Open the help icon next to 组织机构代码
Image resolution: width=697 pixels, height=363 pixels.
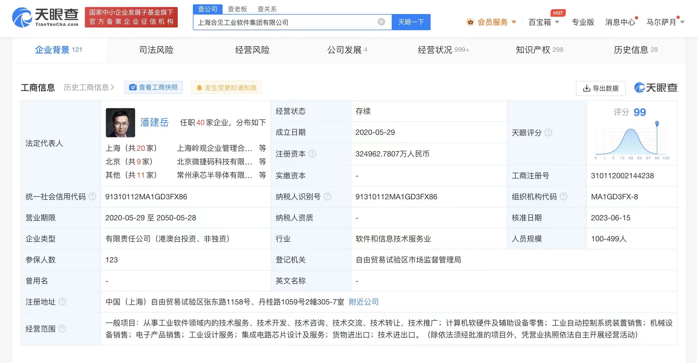(563, 197)
